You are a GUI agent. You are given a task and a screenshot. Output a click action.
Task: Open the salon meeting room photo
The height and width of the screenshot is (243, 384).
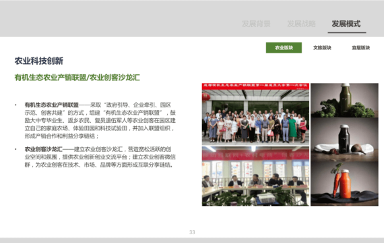pyautogui.click(x=255, y=176)
